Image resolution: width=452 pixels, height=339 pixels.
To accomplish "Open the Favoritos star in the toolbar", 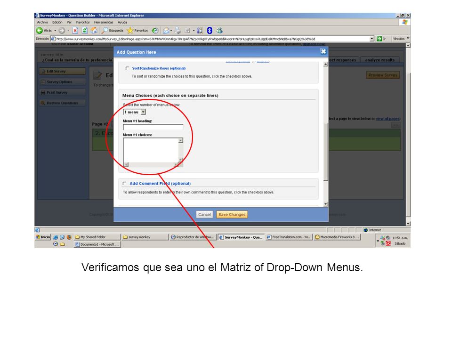I will pos(137,30).
